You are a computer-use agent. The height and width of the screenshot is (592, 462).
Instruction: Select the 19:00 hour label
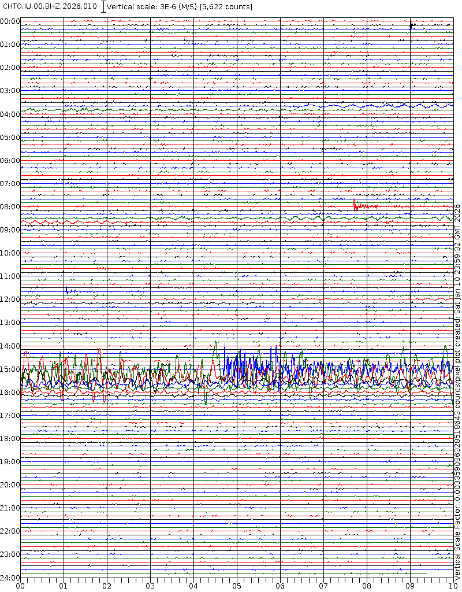coord(10,462)
